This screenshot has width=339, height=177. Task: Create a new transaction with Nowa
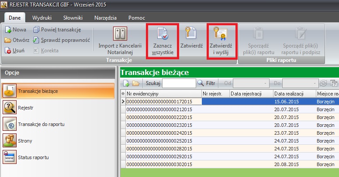click(x=16, y=30)
